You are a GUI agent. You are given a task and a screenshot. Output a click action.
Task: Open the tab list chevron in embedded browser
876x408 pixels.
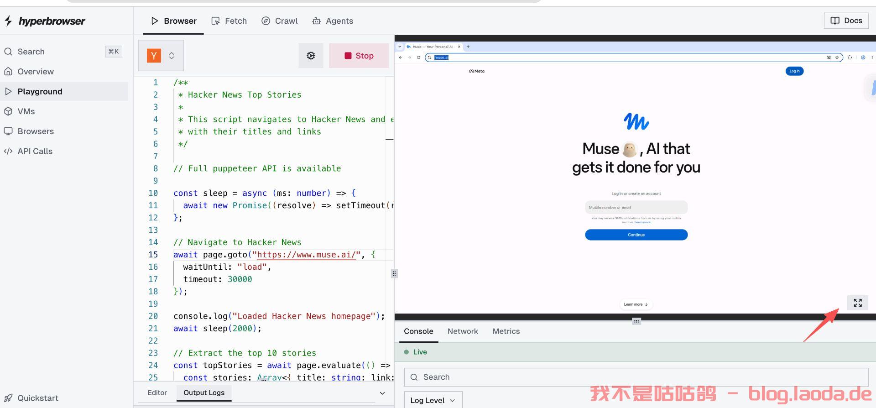tap(400, 47)
